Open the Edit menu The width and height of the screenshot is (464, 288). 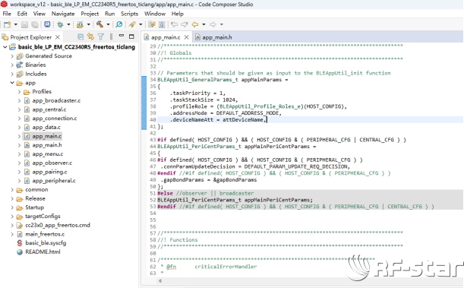point(22,14)
